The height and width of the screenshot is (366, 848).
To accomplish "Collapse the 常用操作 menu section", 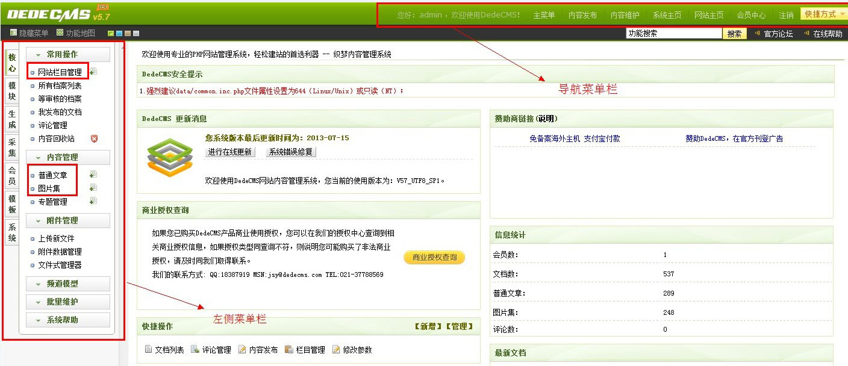I will 67,54.
